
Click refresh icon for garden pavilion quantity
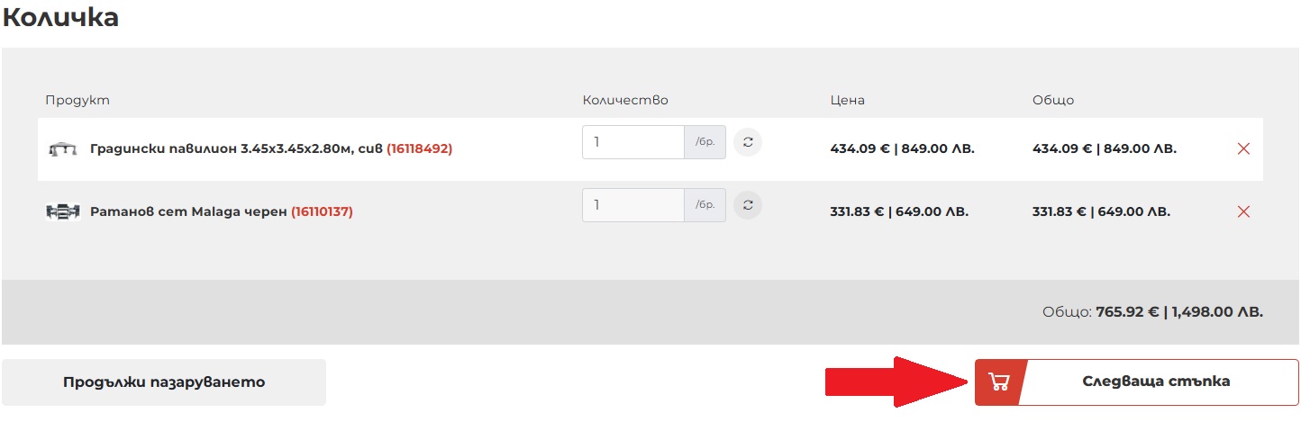click(x=747, y=142)
